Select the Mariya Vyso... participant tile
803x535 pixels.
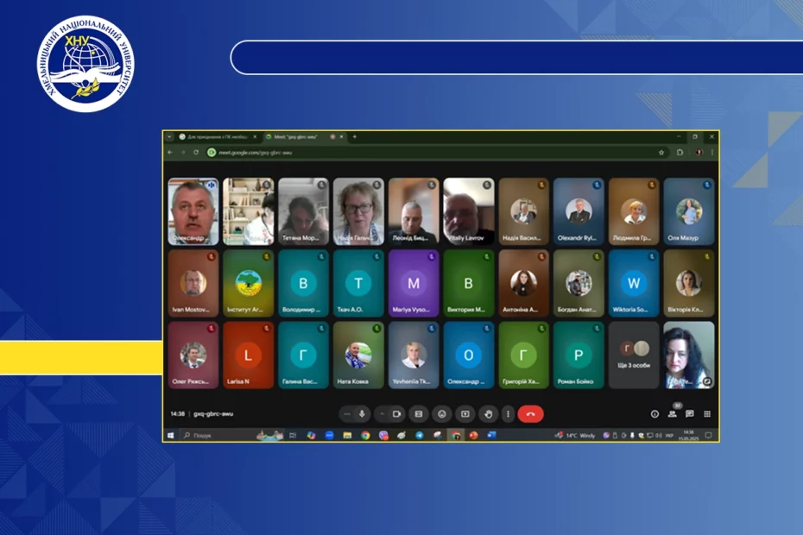[414, 283]
